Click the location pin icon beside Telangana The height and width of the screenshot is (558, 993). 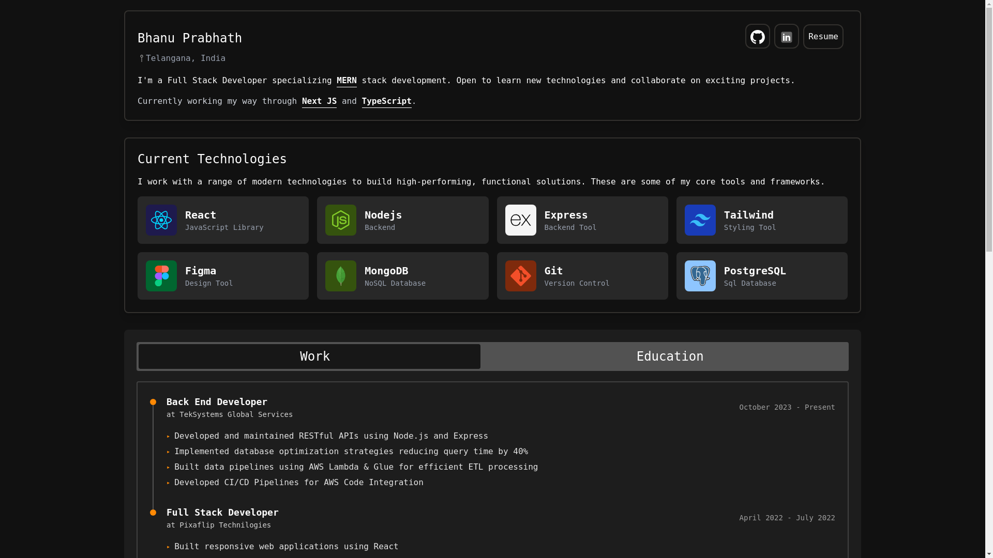(x=141, y=58)
